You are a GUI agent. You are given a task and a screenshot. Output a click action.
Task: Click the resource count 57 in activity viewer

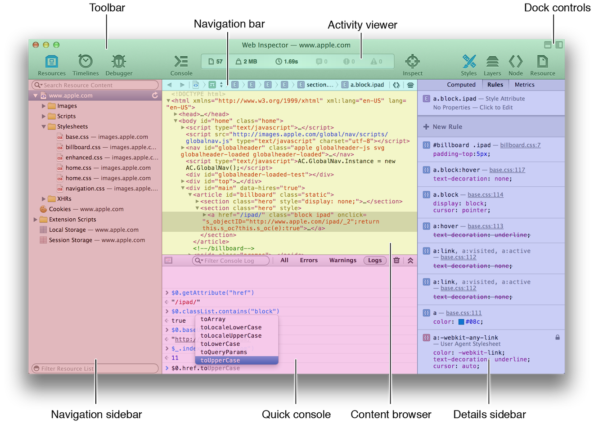pyautogui.click(x=215, y=62)
